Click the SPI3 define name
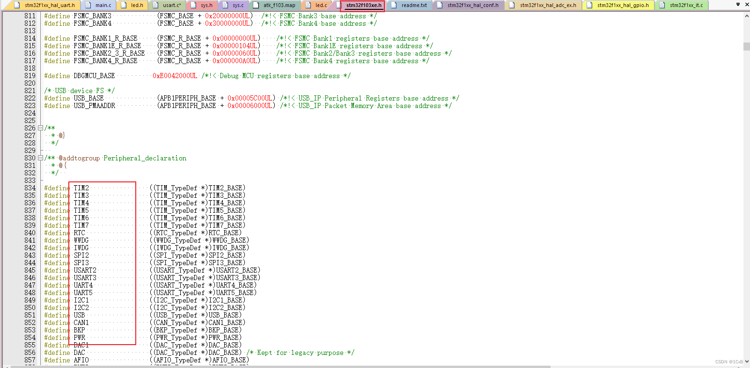The image size is (750, 368). point(81,263)
